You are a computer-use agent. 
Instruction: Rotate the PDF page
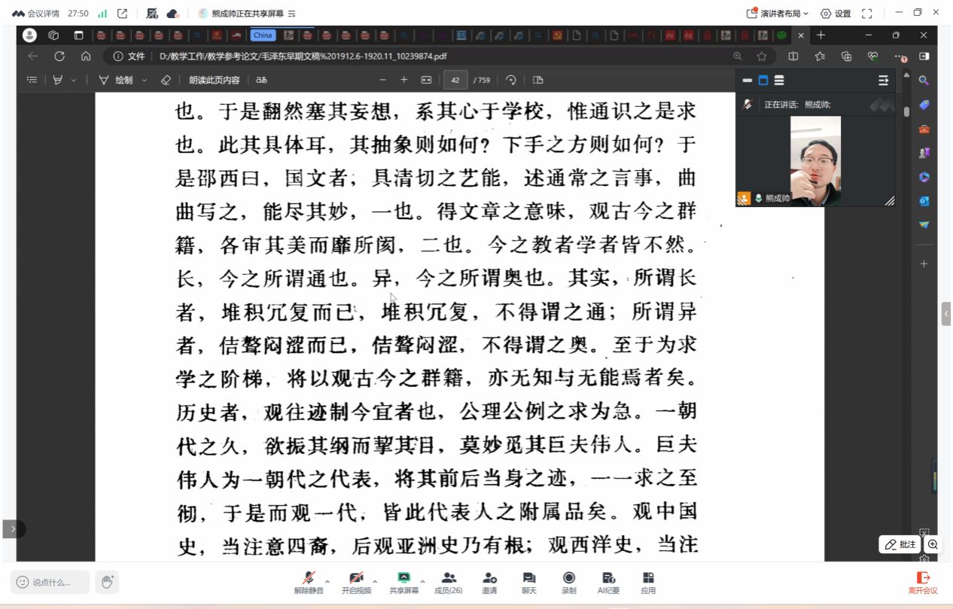[x=511, y=80]
